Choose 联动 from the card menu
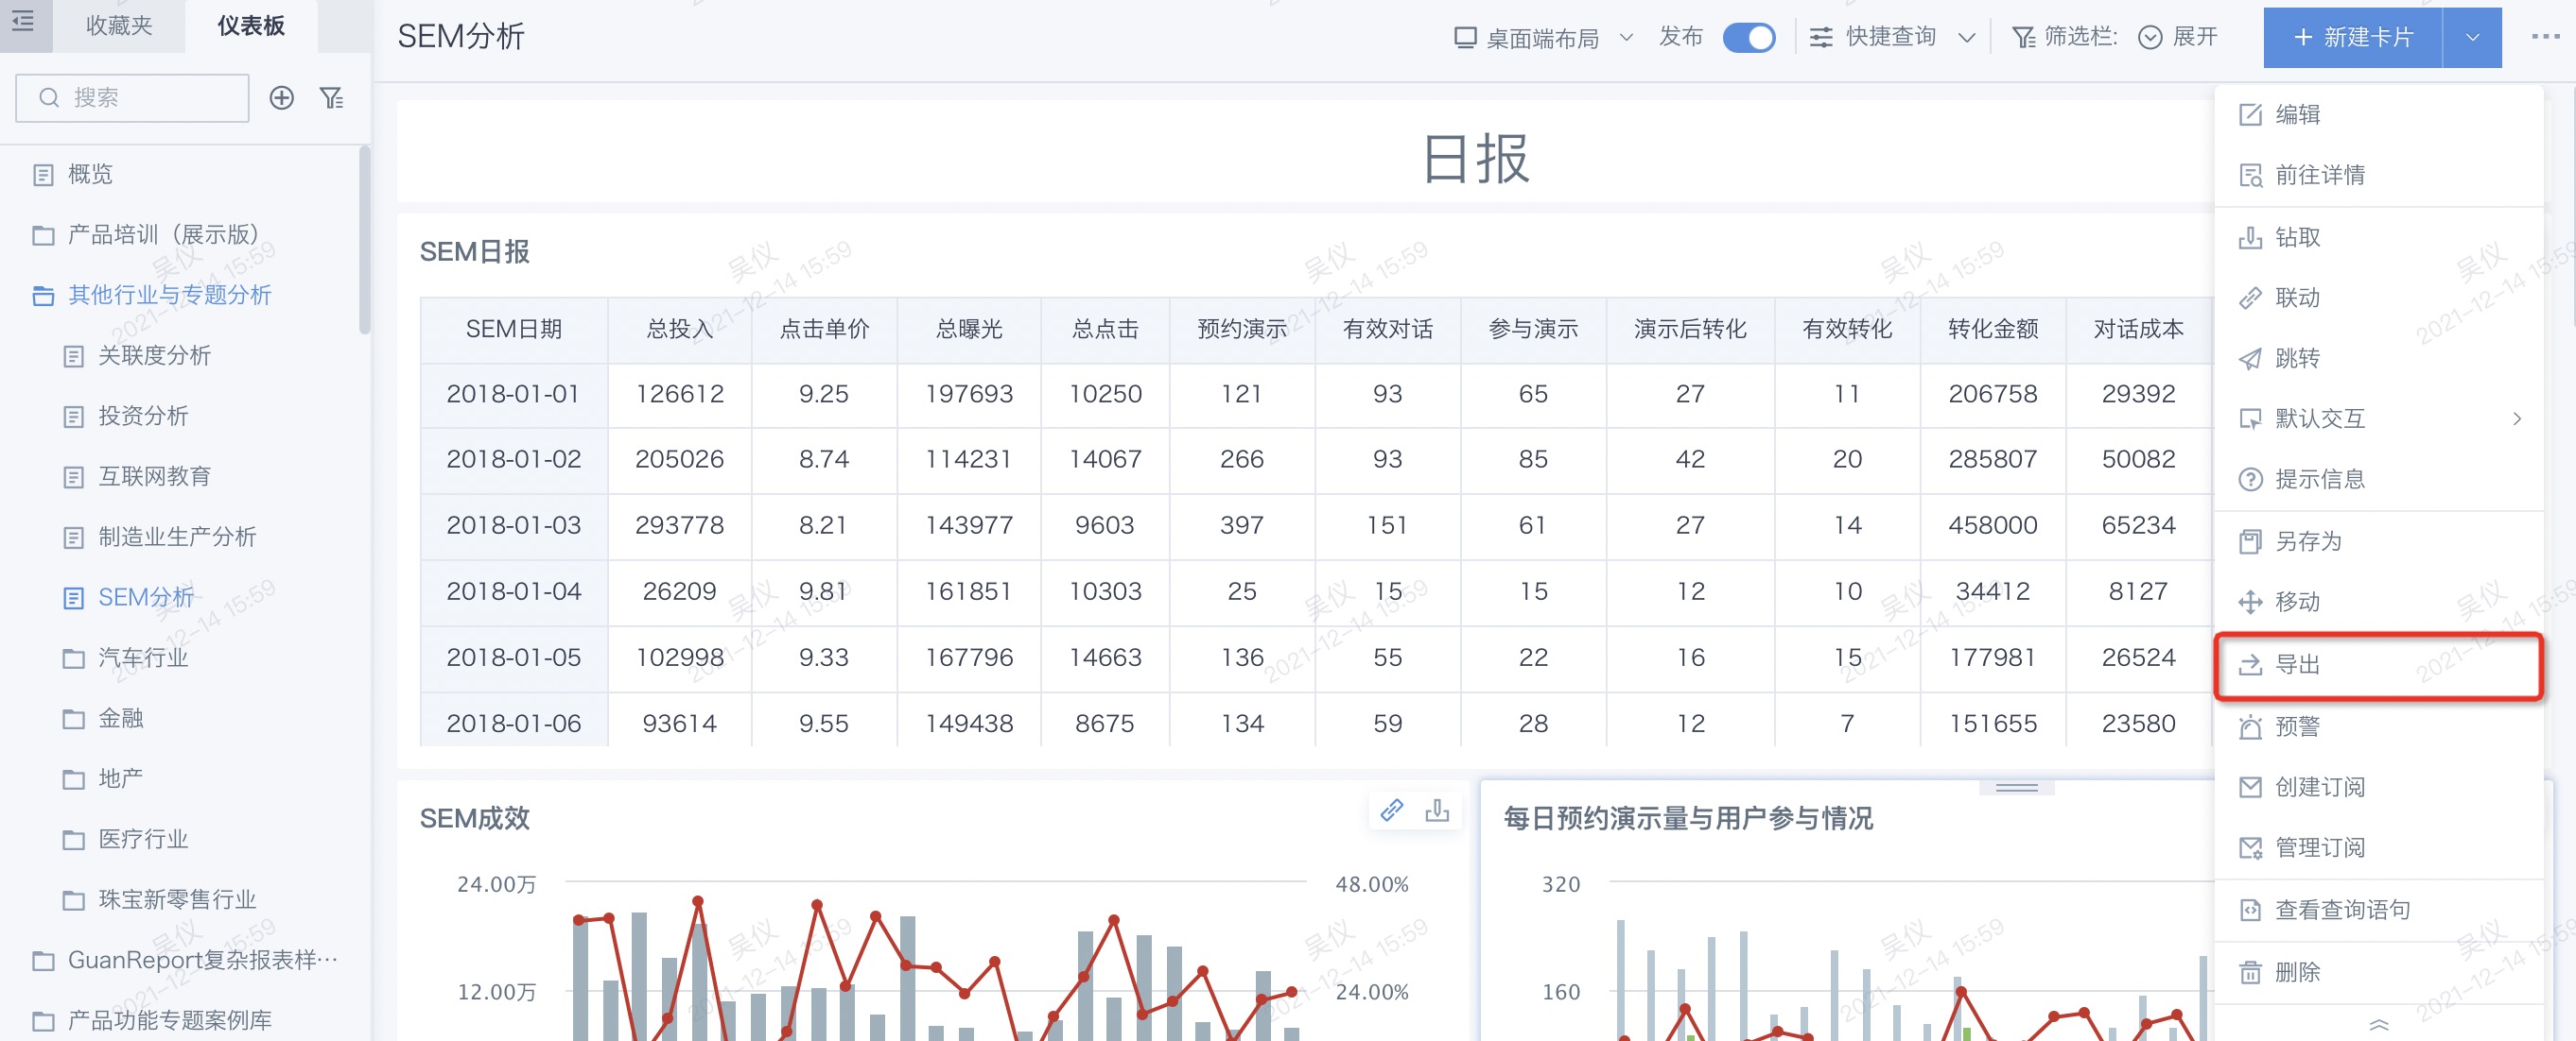The height and width of the screenshot is (1041, 2576). pyautogui.click(x=2379, y=298)
